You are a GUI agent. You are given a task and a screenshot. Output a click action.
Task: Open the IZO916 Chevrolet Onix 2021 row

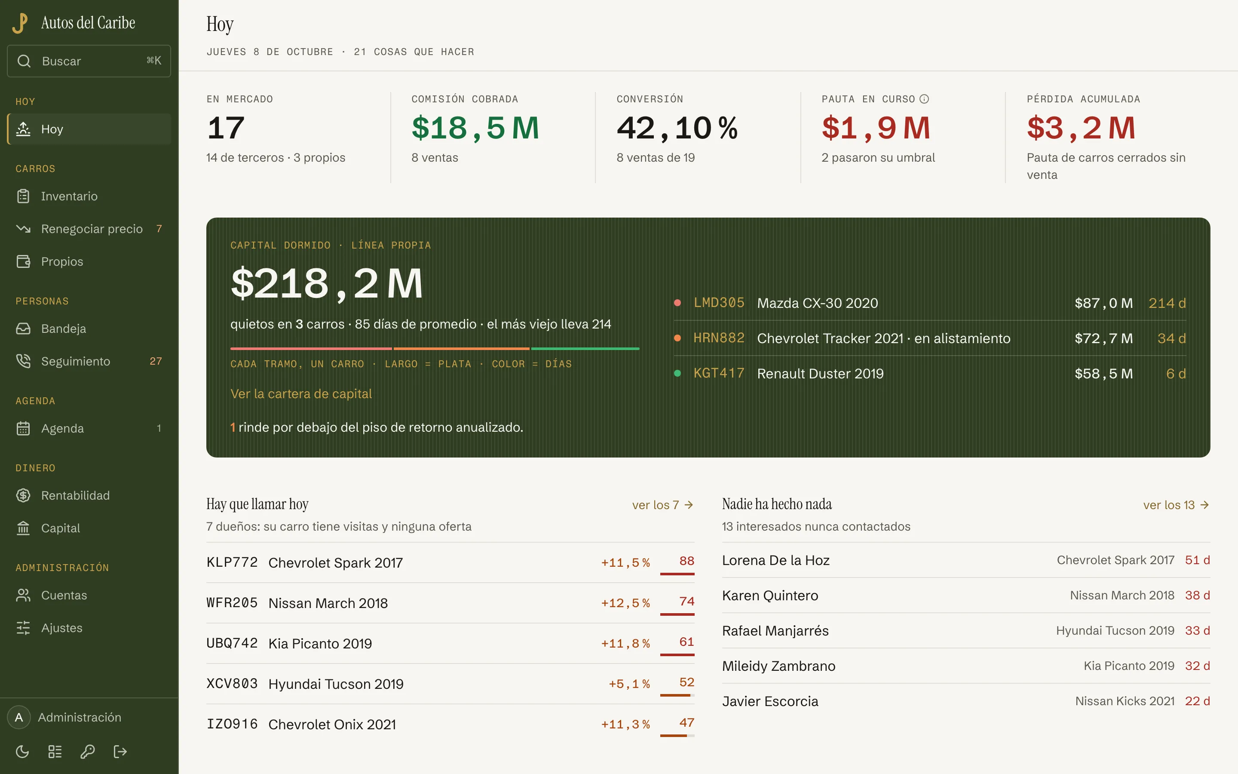coord(450,725)
